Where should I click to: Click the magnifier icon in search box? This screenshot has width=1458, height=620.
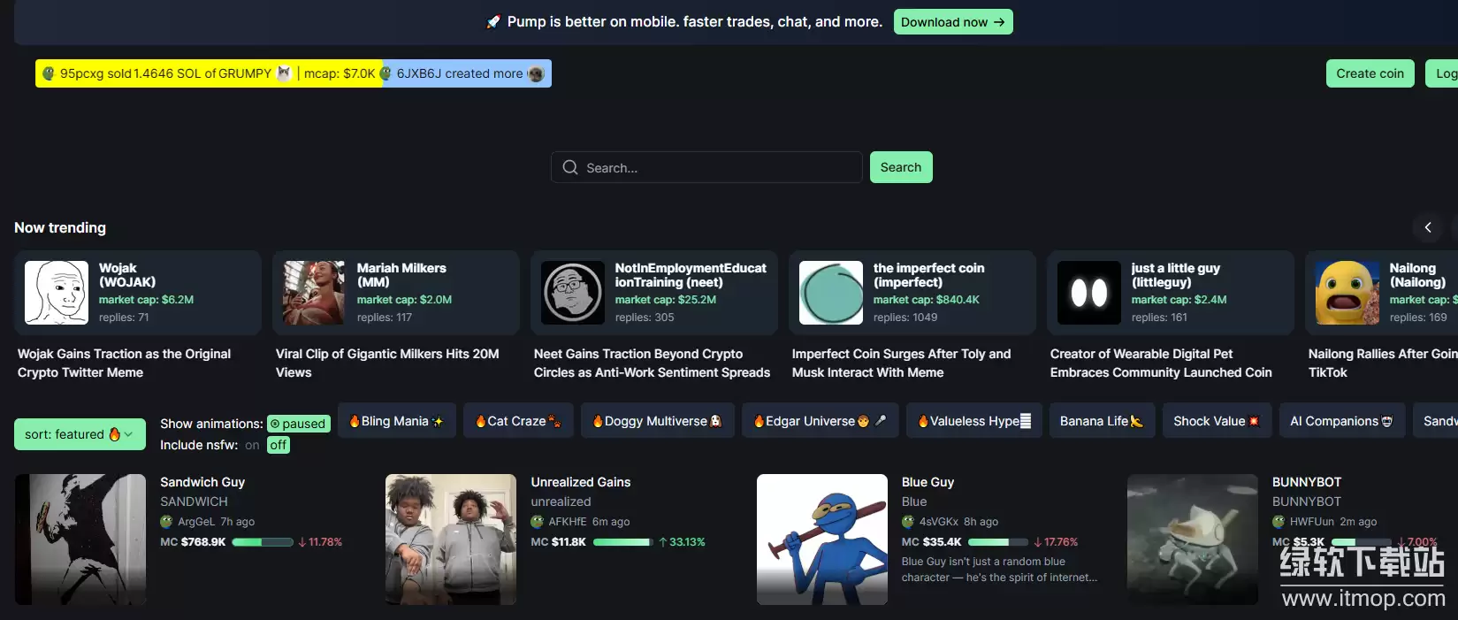[570, 167]
